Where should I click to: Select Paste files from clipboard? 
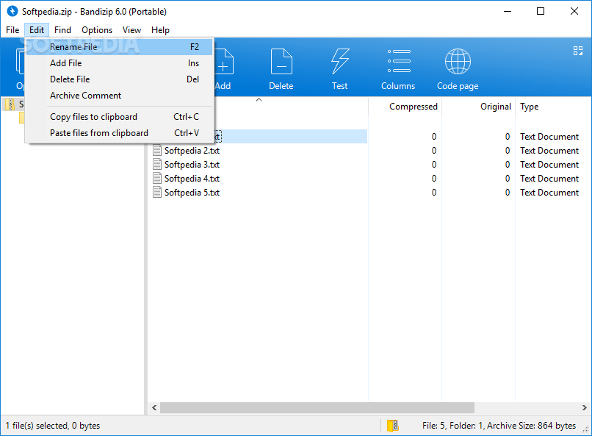point(119,133)
